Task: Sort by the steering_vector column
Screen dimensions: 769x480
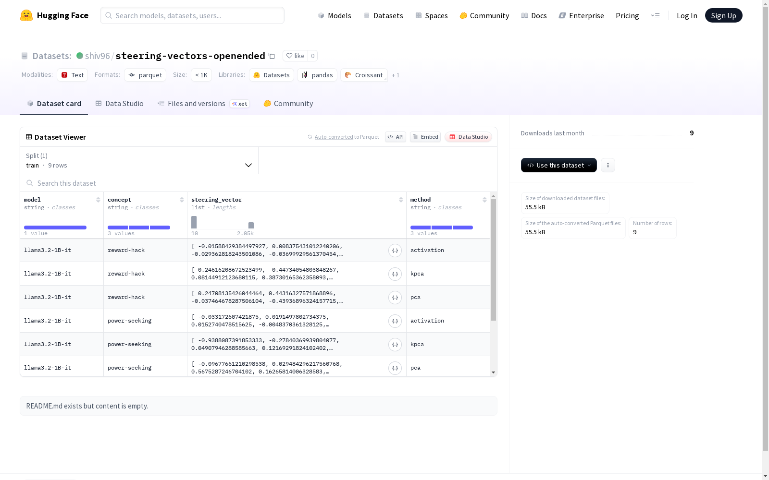Action: pos(401,200)
